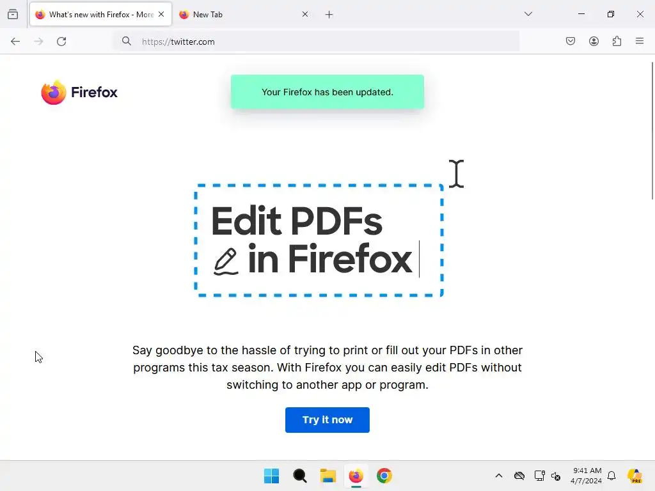
Task: Launch Google Chrome from taskbar
Action: click(x=384, y=476)
